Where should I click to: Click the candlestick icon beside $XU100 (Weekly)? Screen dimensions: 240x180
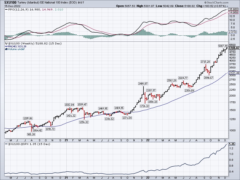point(6,43)
